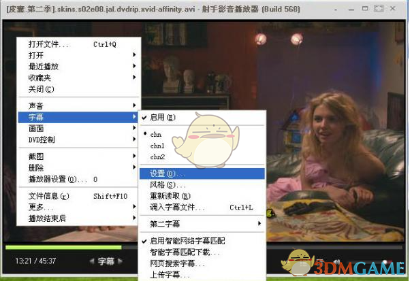
Task: Choose 重新读取(R) to reload subtitles
Action: [x=202, y=196]
